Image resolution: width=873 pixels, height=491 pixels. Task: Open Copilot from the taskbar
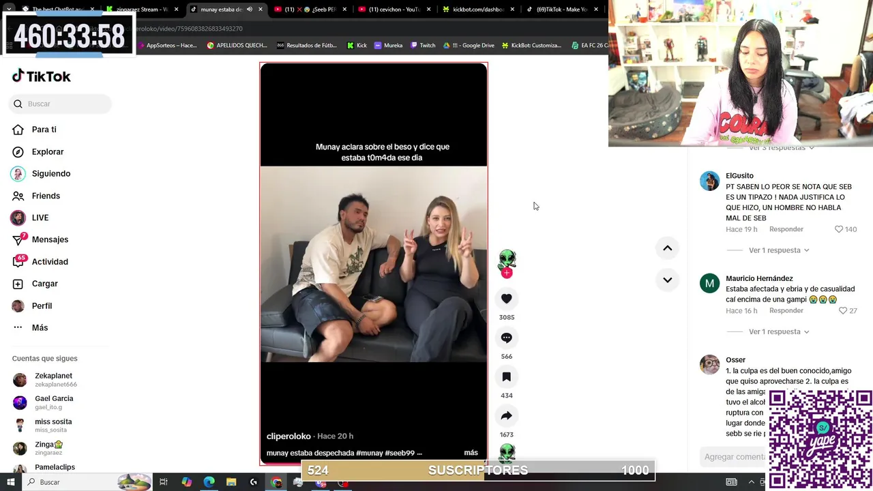pyautogui.click(x=186, y=482)
